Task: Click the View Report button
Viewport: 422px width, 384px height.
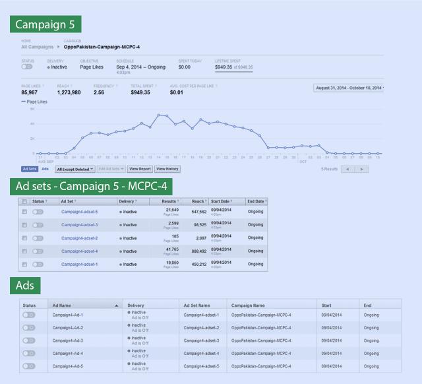Action: (x=140, y=170)
